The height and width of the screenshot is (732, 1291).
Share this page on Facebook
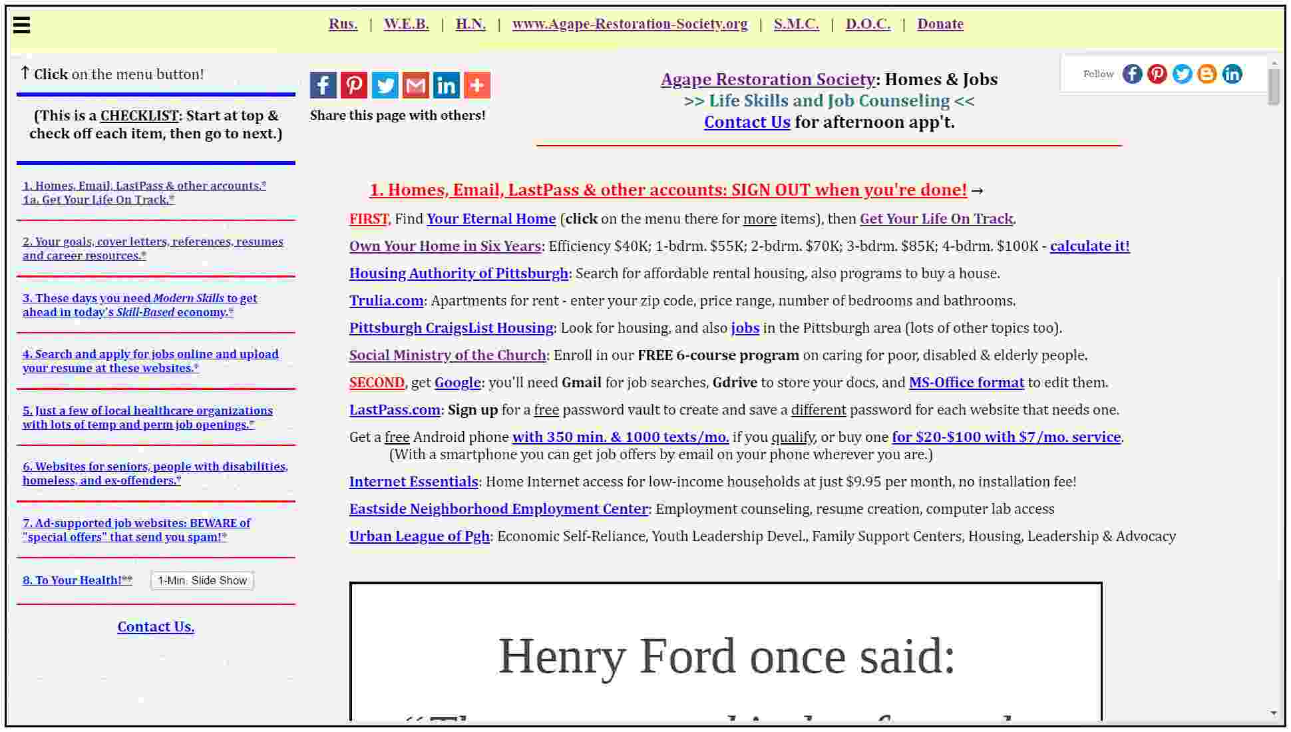pyautogui.click(x=323, y=85)
